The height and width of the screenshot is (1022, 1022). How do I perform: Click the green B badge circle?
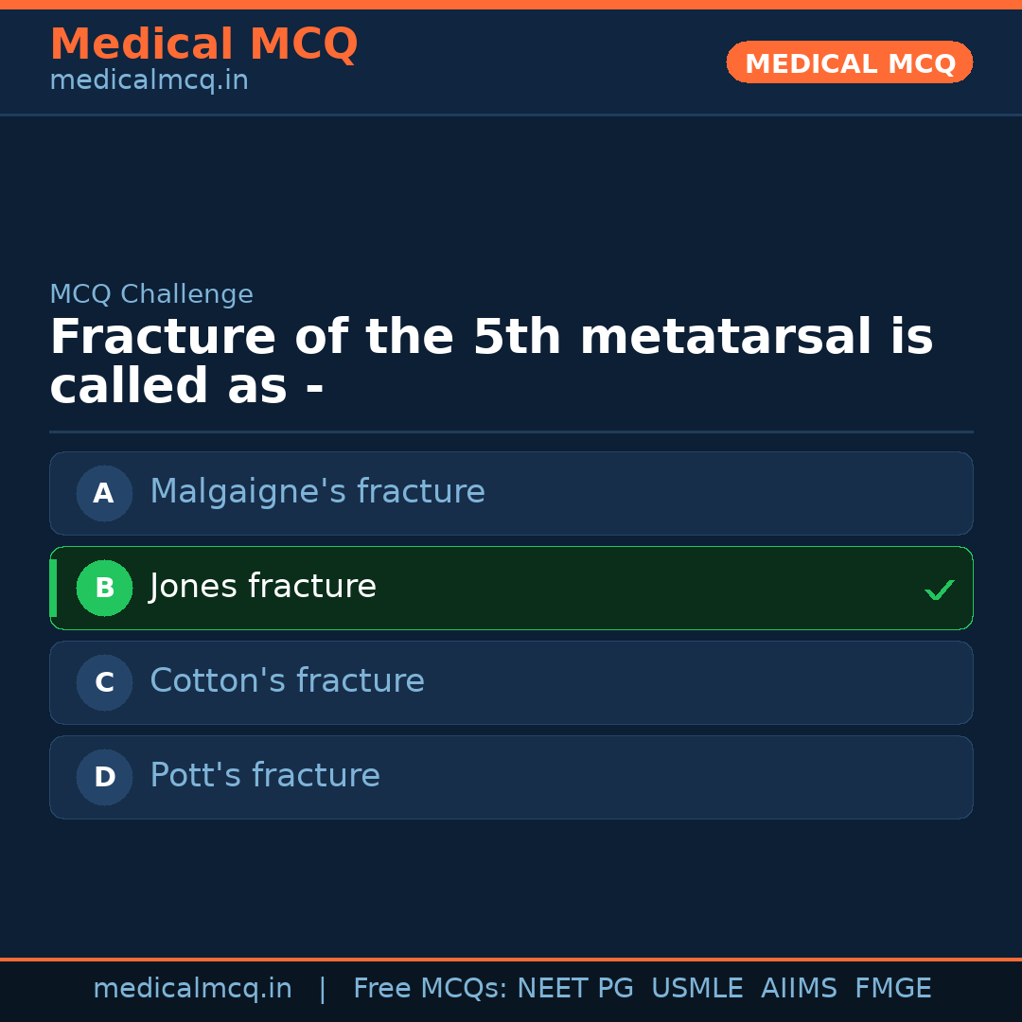(x=104, y=588)
